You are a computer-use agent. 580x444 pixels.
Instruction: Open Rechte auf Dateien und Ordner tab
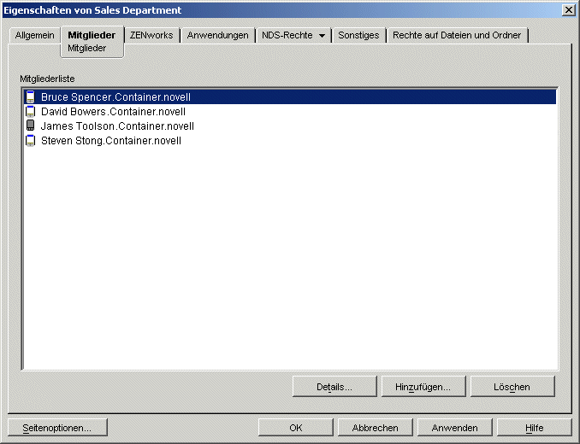point(457,35)
